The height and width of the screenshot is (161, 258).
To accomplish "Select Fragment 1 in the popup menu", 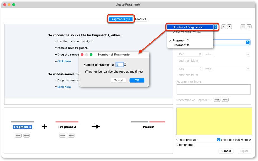I will (190, 41).
